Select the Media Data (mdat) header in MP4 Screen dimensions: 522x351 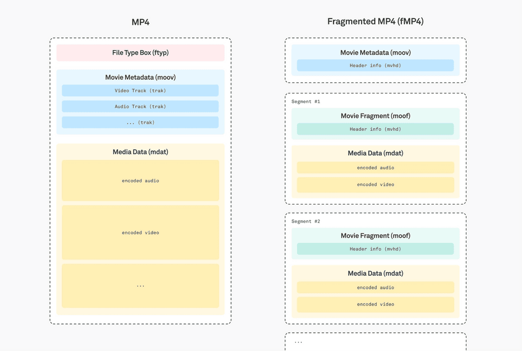[x=140, y=151]
